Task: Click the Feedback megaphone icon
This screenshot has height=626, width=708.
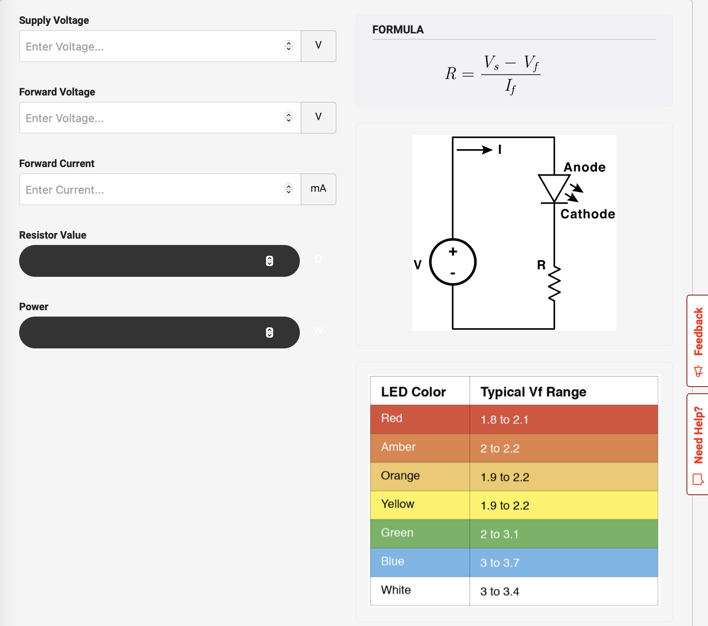Action: click(x=698, y=371)
